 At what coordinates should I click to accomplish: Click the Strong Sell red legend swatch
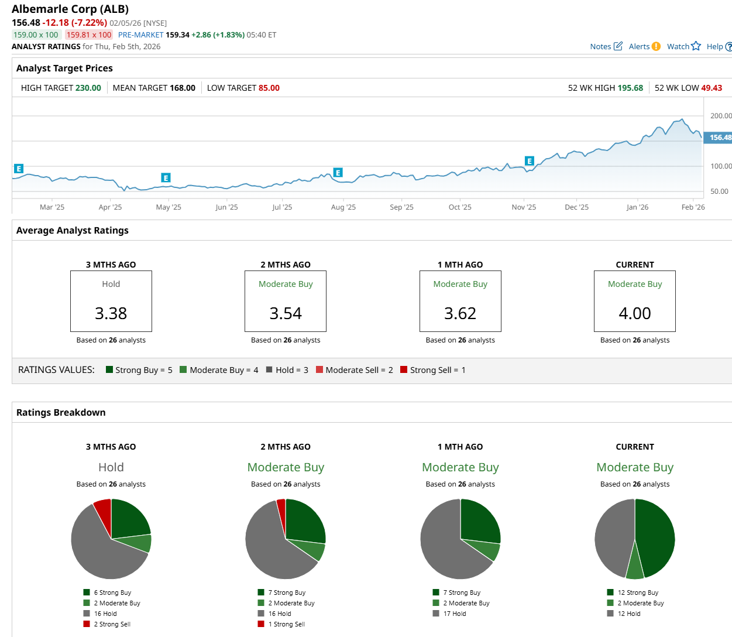[x=404, y=369]
